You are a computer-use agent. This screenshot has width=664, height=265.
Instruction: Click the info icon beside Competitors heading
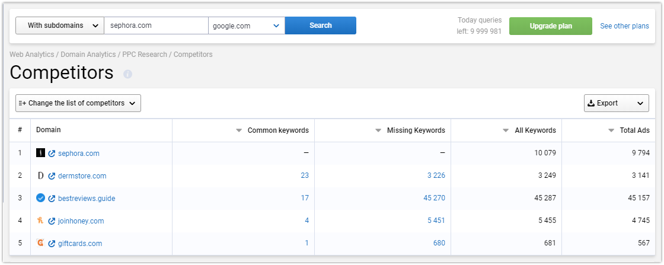point(127,74)
